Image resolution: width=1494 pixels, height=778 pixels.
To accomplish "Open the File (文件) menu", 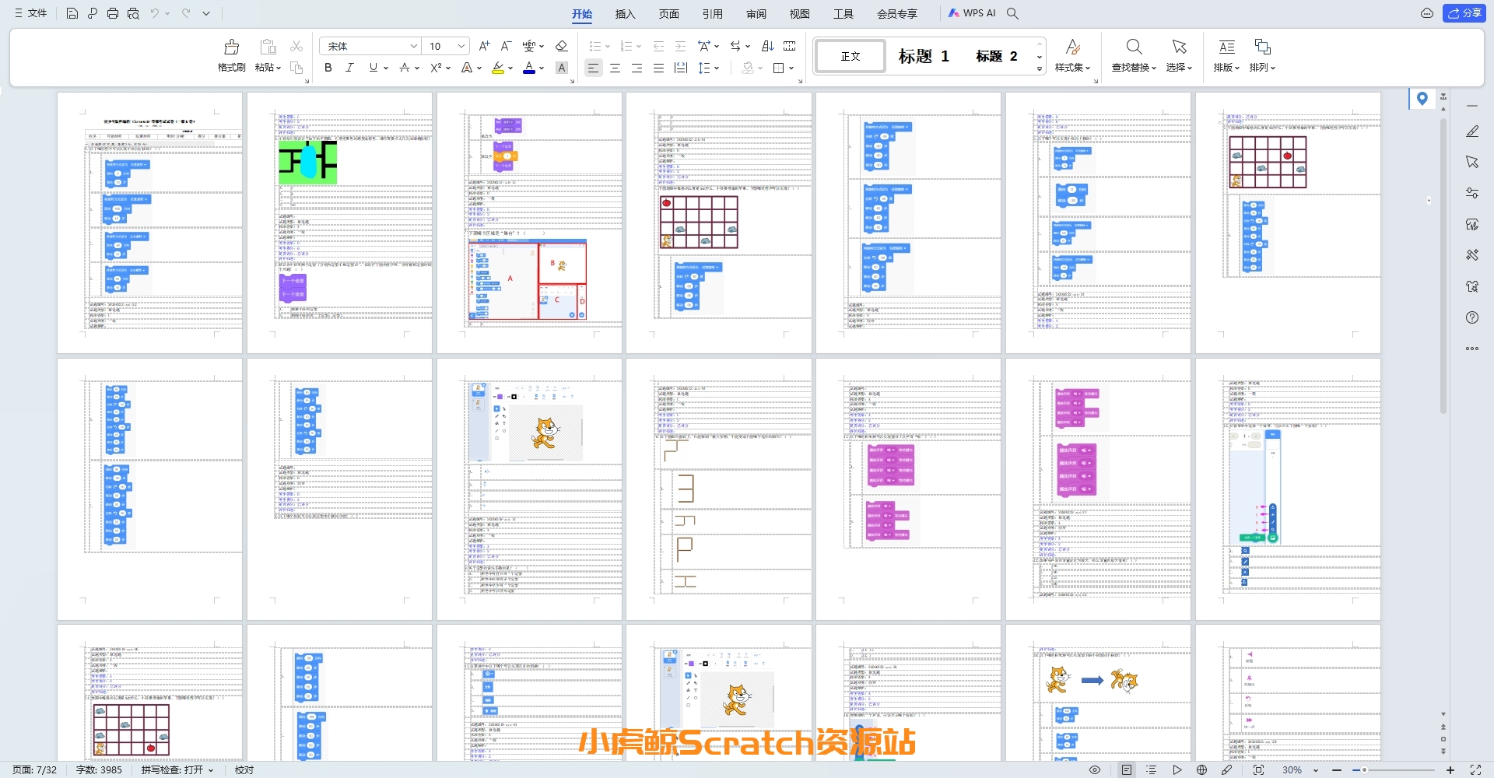I will pos(31,13).
